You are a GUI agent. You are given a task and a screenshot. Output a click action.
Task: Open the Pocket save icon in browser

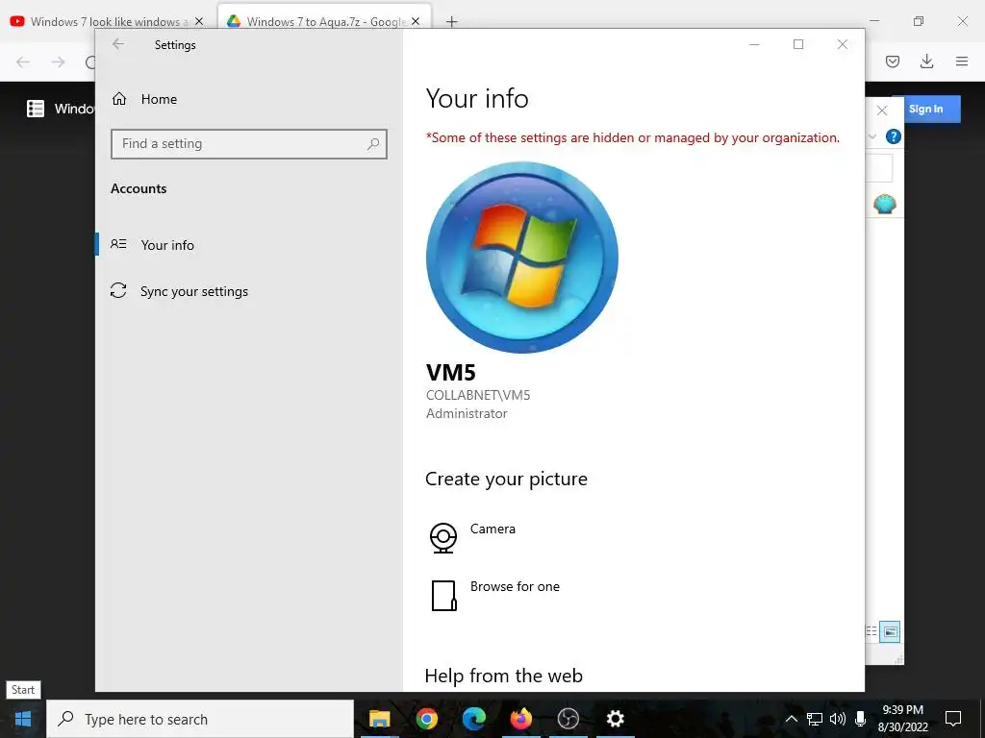893,61
